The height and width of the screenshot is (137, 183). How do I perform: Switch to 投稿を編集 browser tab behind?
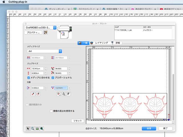(115, 9)
